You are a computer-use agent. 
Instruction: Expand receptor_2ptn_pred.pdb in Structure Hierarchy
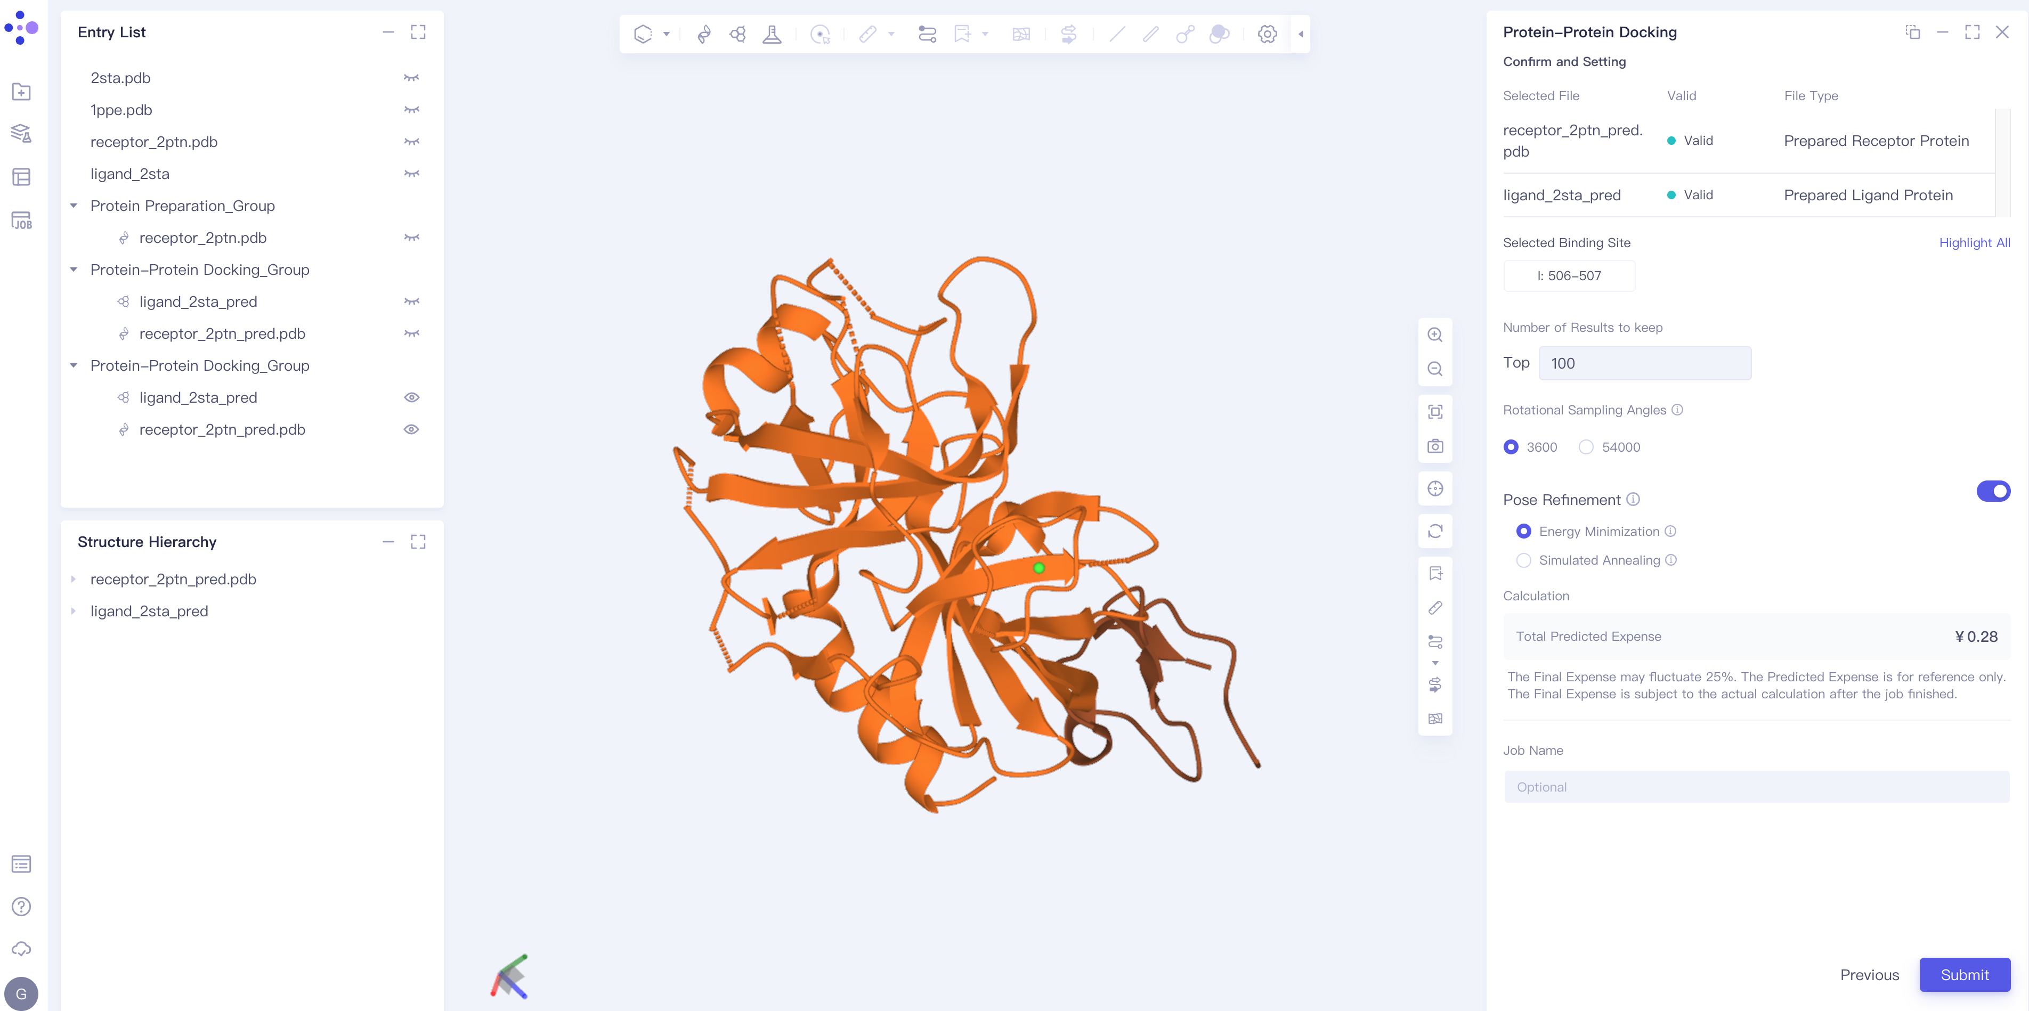74,580
